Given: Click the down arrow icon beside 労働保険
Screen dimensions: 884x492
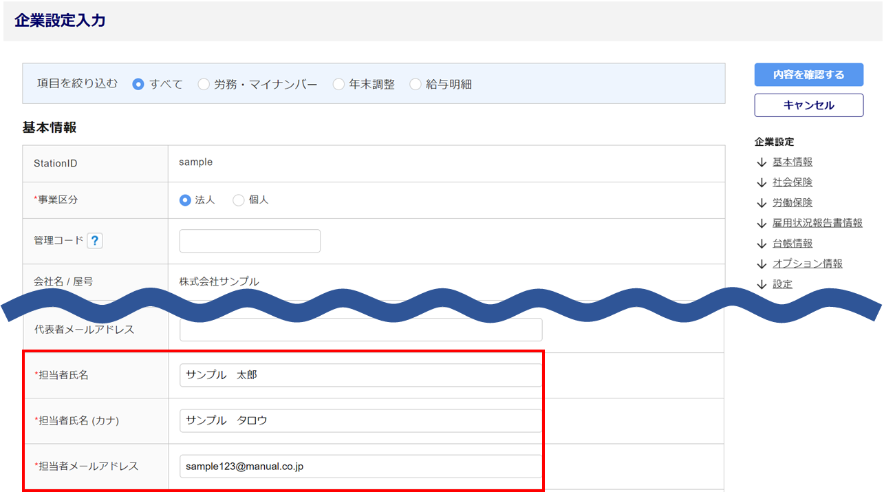Looking at the screenshot, I should (x=761, y=203).
